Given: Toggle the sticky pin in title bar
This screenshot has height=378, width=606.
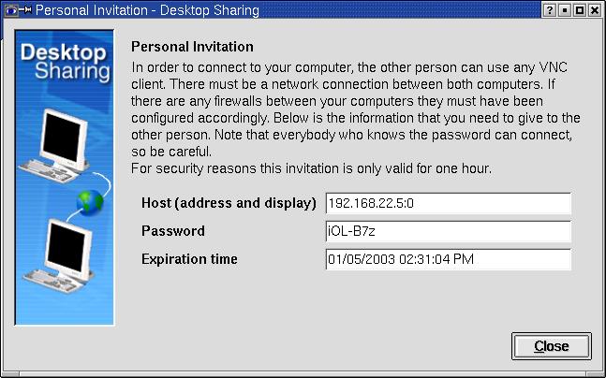Looking at the screenshot, I should point(24,10).
